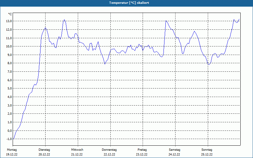253x158 pixels.
Task: Select the 20.12.22 date label
Action: 44,155
